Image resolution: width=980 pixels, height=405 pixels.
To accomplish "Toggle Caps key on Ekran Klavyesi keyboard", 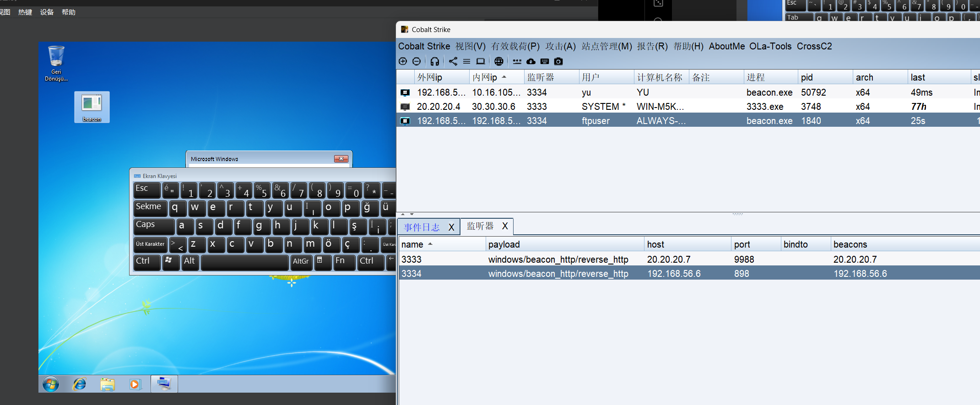I will click(154, 226).
